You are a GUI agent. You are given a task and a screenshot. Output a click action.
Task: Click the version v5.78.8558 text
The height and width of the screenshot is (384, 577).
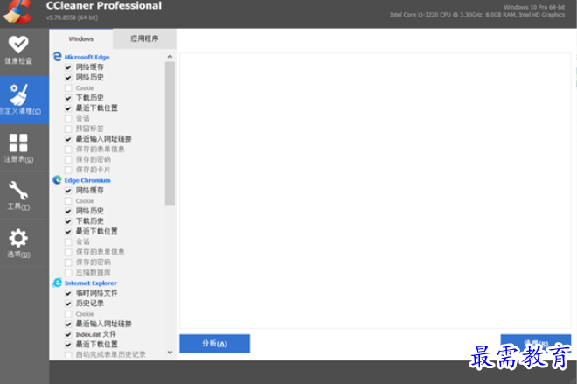point(72,17)
